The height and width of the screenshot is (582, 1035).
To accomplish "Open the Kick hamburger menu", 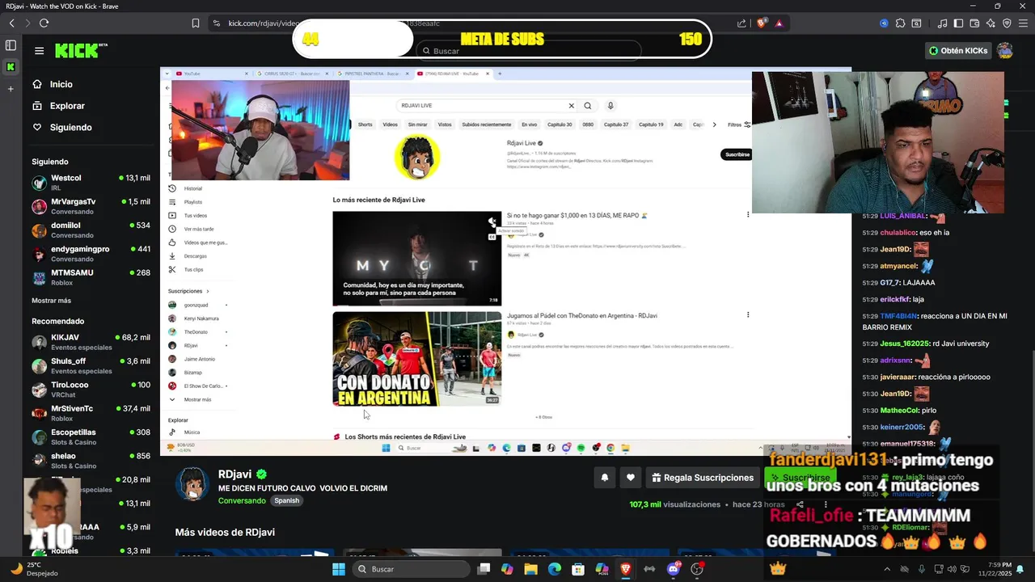I will pyautogui.click(x=39, y=51).
